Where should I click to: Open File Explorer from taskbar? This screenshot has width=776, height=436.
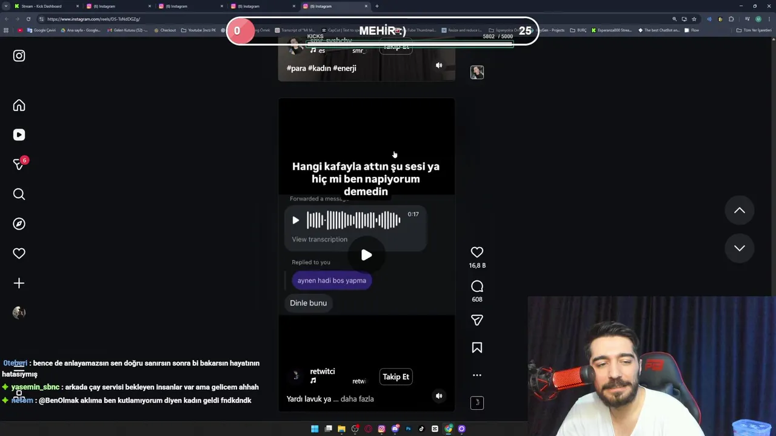click(x=341, y=429)
